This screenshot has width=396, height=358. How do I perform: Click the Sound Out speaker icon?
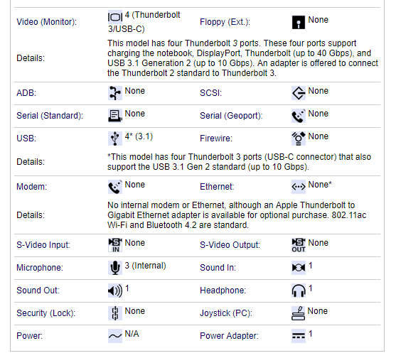tap(115, 291)
